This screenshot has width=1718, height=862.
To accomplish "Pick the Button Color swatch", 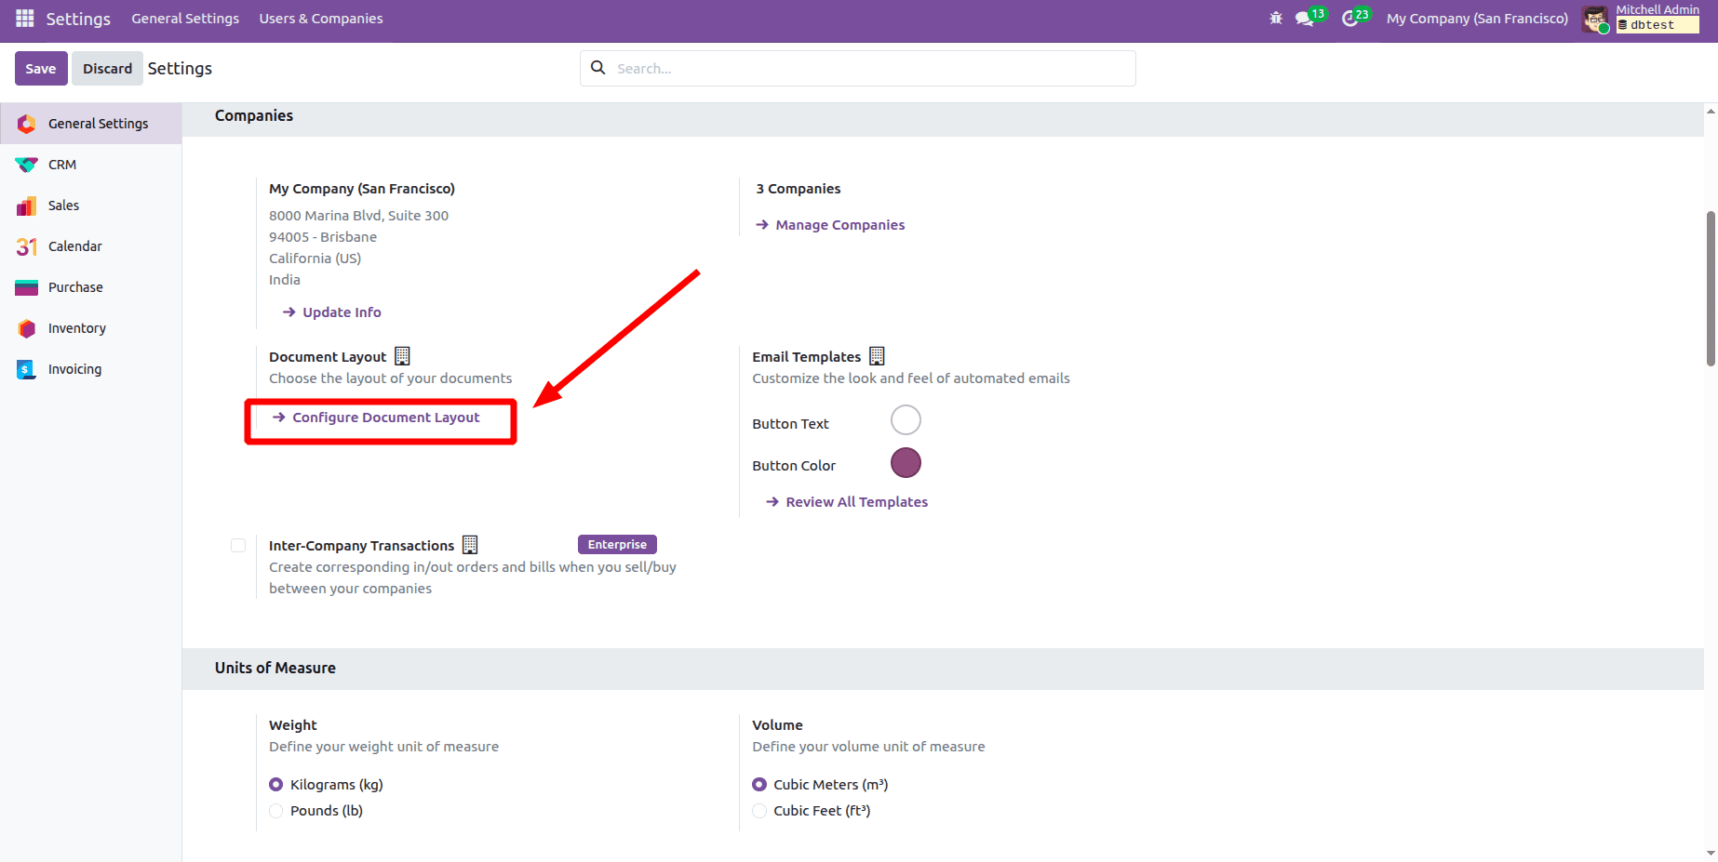I will [x=906, y=463].
